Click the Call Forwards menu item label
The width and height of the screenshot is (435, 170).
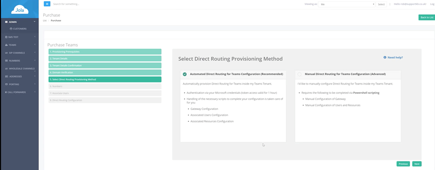pos(17,92)
